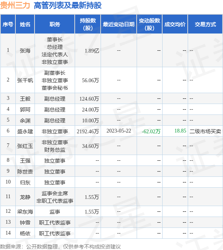Click 梁东海's 1.55万 shareholding value
223x250 pixels.
92,212
